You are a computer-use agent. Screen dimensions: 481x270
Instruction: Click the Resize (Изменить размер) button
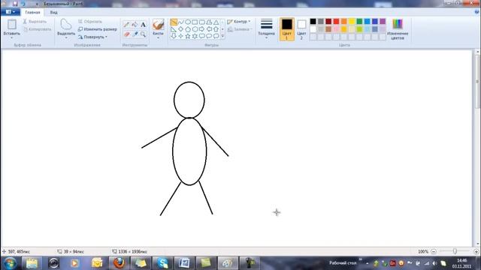click(97, 29)
